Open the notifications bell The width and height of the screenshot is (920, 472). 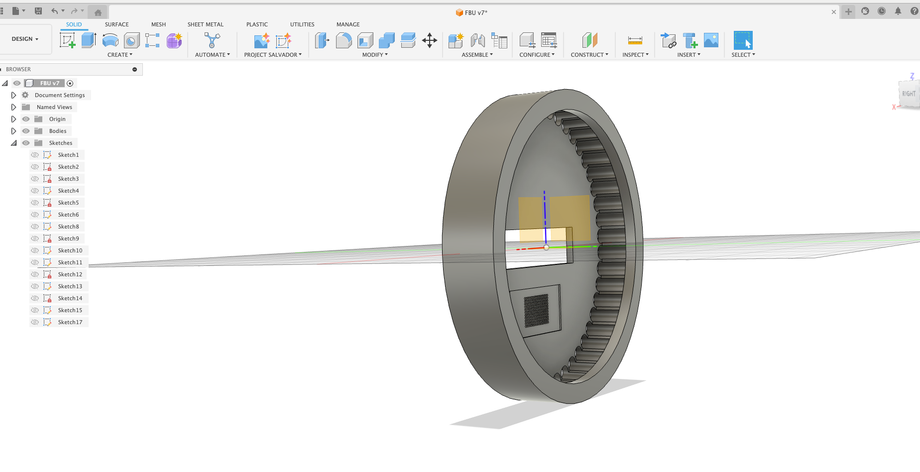click(x=898, y=11)
